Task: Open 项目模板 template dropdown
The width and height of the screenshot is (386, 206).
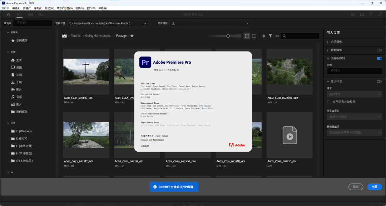Action: [x=210, y=23]
